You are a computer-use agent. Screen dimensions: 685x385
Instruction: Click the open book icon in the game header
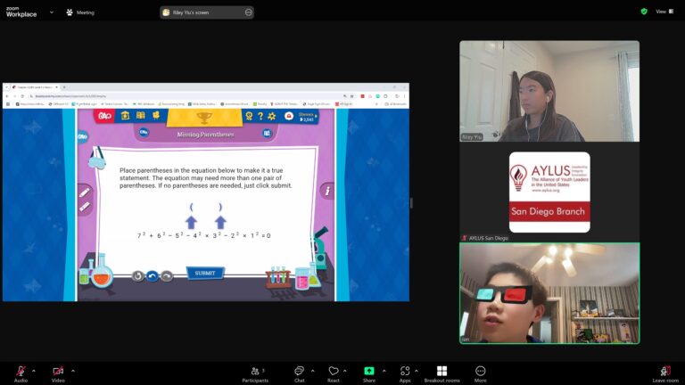140,115
